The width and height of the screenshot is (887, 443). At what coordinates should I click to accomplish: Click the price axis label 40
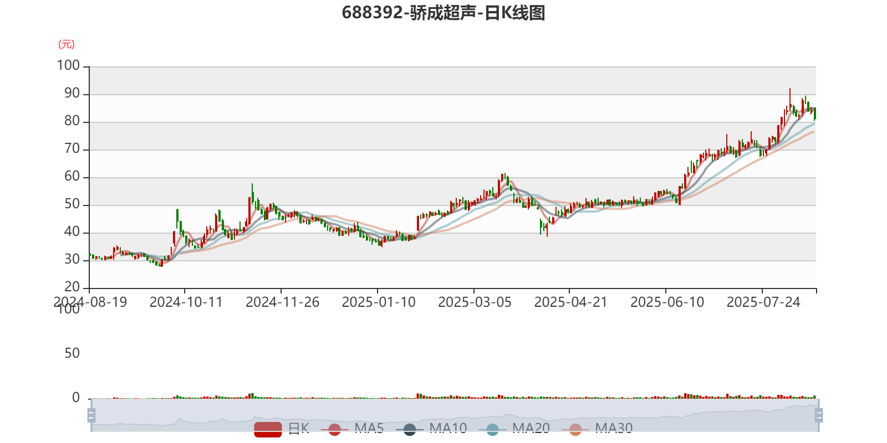coord(72,232)
